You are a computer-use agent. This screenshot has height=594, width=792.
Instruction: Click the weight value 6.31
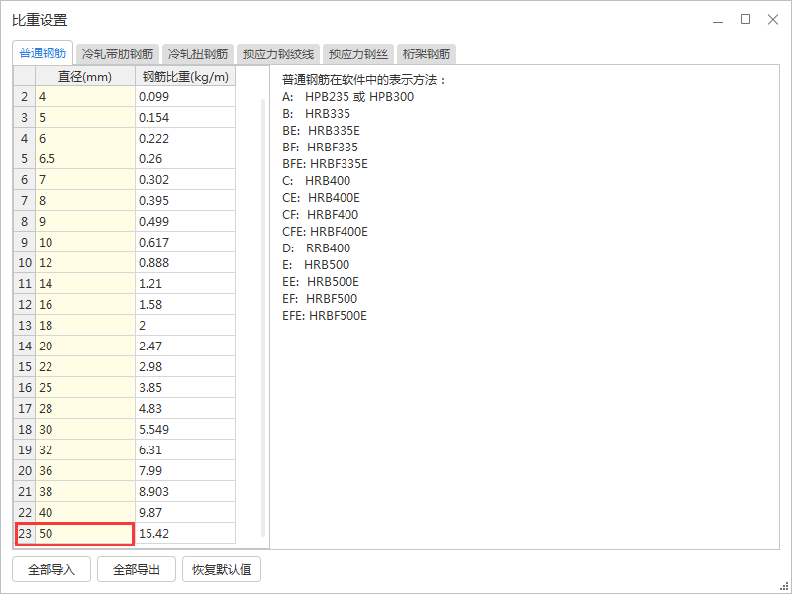tap(185, 450)
